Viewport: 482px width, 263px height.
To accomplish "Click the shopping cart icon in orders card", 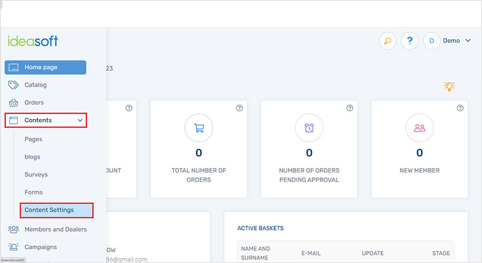I will coord(199,128).
